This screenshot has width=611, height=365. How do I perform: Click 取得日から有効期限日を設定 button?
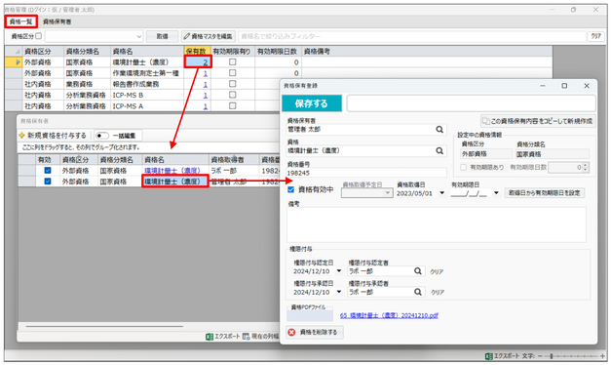tap(545, 193)
